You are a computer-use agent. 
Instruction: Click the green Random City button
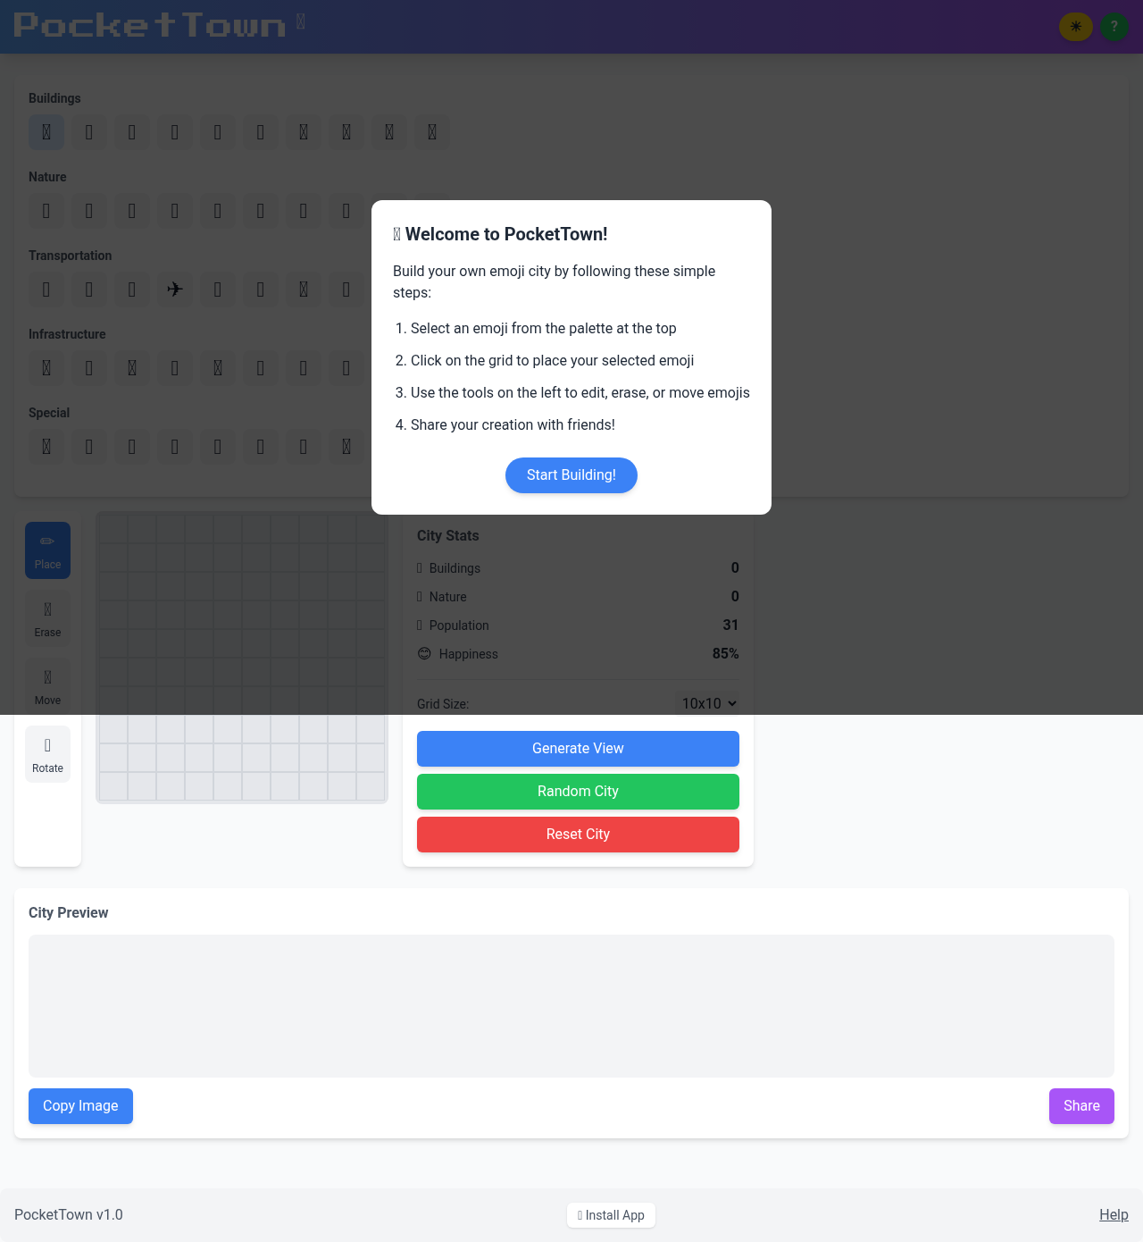(x=578, y=792)
